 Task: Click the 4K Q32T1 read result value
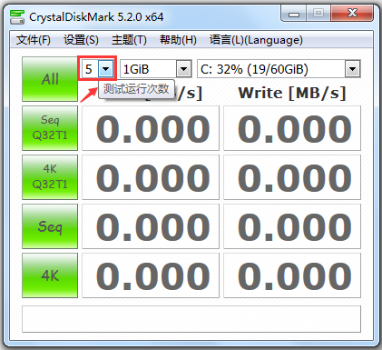(151, 177)
